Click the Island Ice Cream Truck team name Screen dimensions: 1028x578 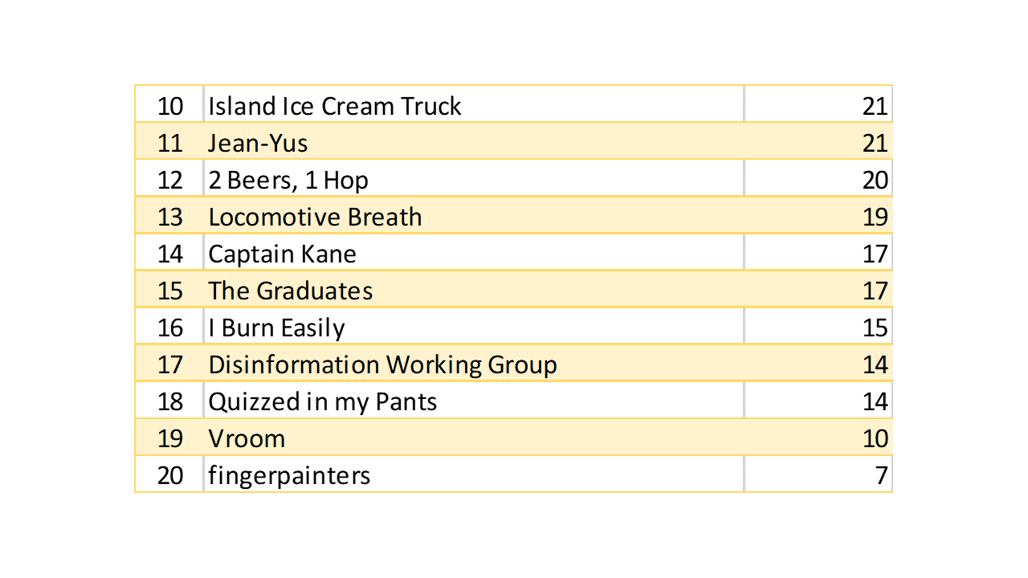click(x=335, y=106)
